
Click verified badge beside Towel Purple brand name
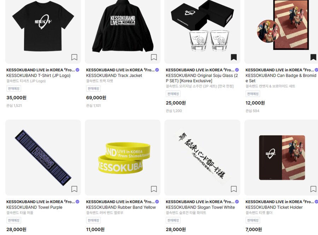tap(77, 202)
